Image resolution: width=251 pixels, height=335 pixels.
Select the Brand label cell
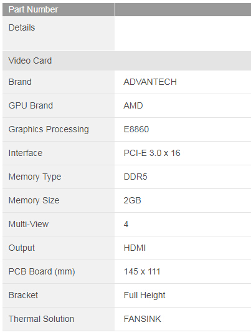pyautogui.click(x=59, y=82)
